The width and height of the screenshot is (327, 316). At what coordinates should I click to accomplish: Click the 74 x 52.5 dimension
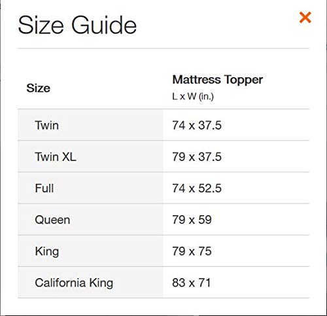coord(197,188)
